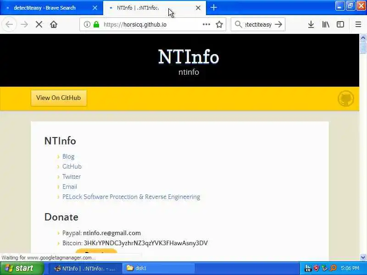Click the orange magnifier tray icon

click(334, 268)
